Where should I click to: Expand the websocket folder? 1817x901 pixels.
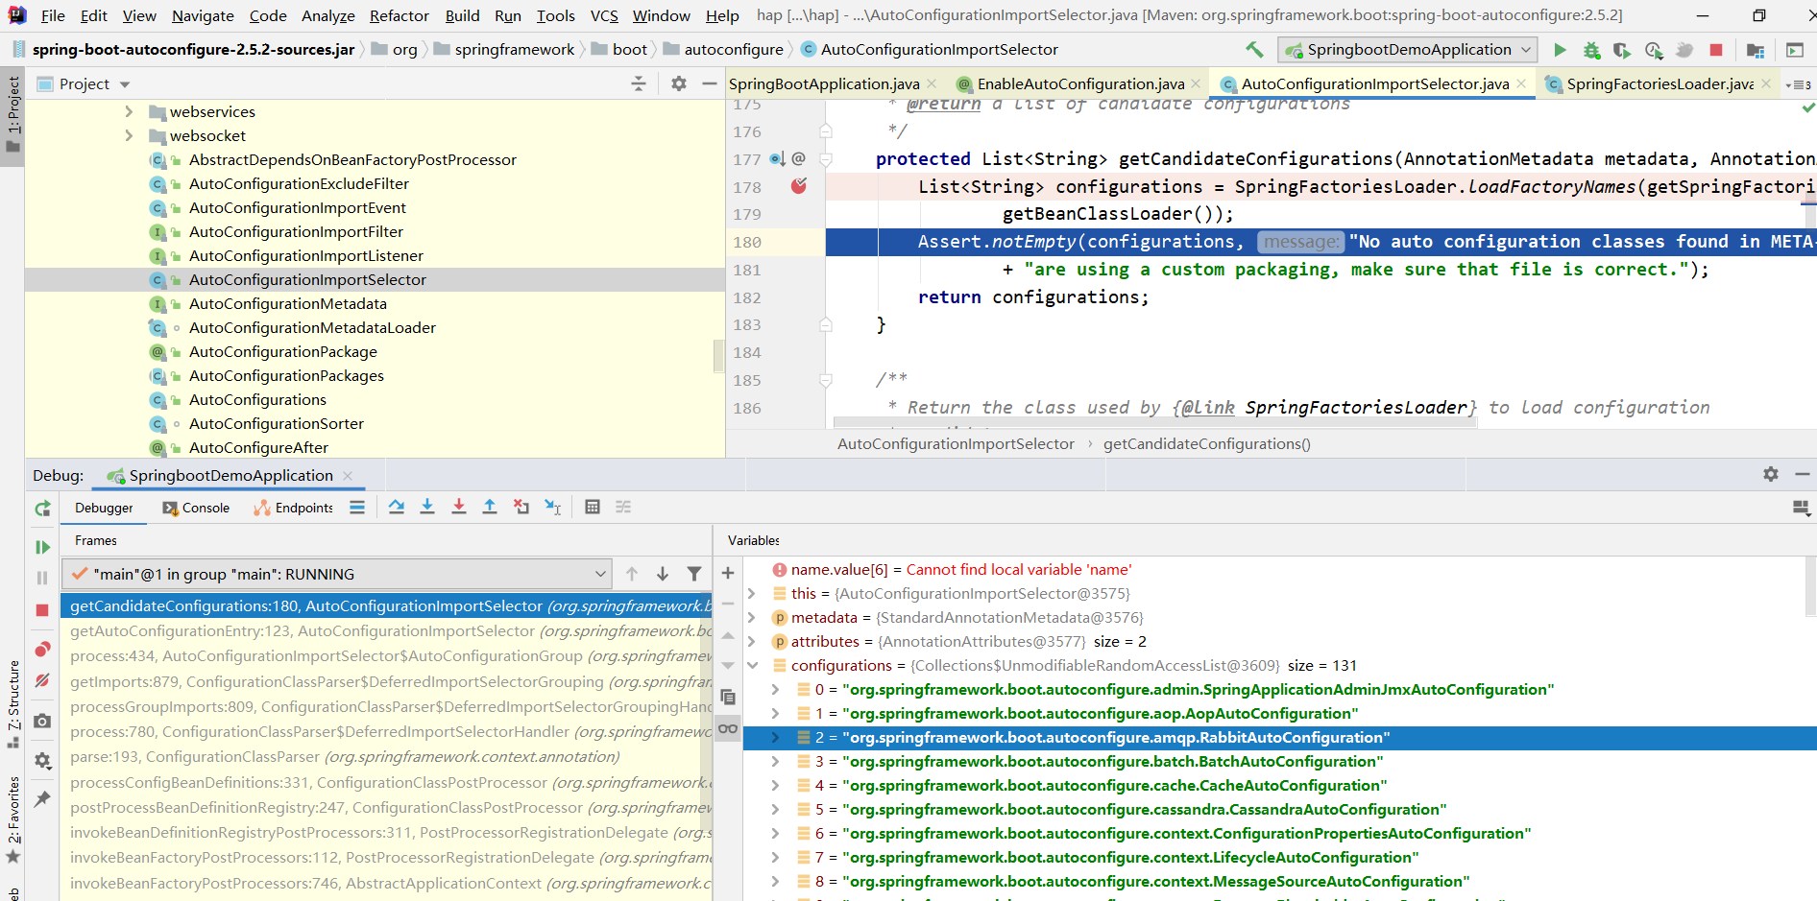129,135
